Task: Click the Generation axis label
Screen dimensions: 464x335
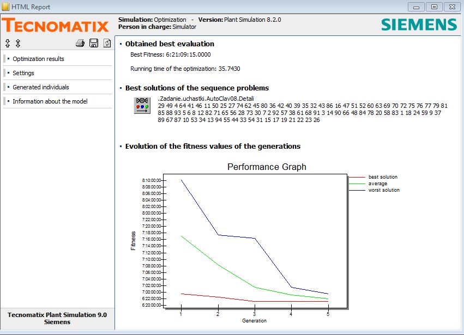Action: (x=254, y=320)
